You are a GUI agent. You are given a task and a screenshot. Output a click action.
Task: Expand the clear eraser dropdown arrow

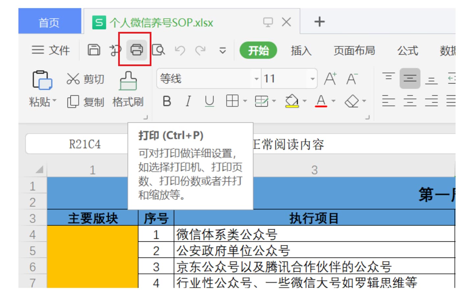pos(364,101)
